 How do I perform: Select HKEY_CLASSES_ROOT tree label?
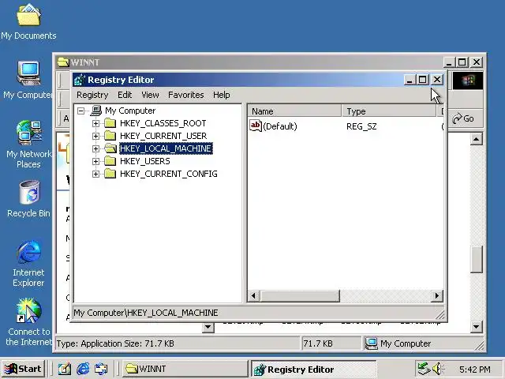click(x=163, y=123)
